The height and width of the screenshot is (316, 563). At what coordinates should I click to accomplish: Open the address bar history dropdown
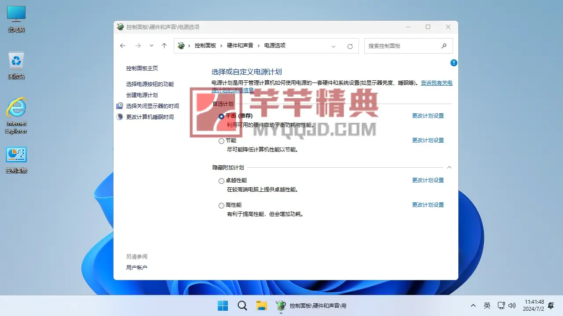pos(333,46)
